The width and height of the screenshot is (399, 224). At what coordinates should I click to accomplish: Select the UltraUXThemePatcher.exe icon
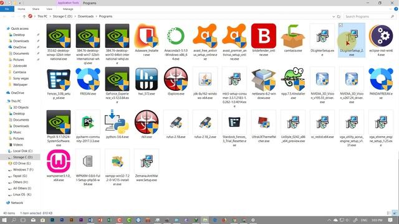[264, 122]
